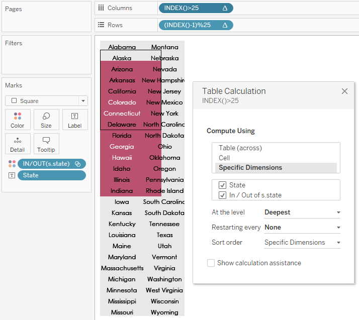
Task: Click the color icon beside IN/OUT(s.state) pill
Action: point(12,164)
